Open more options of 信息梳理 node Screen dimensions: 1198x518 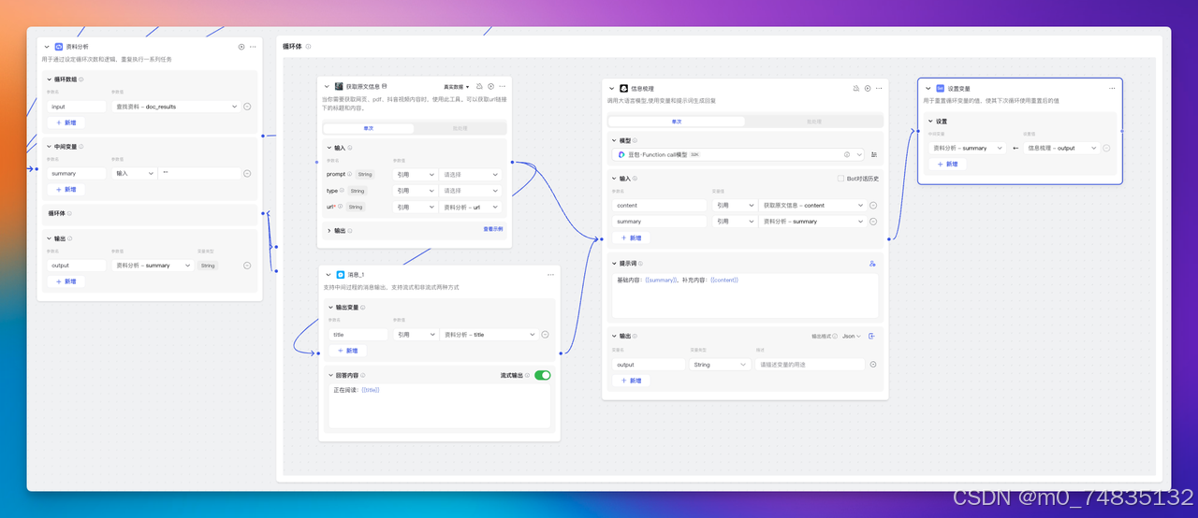tap(879, 88)
